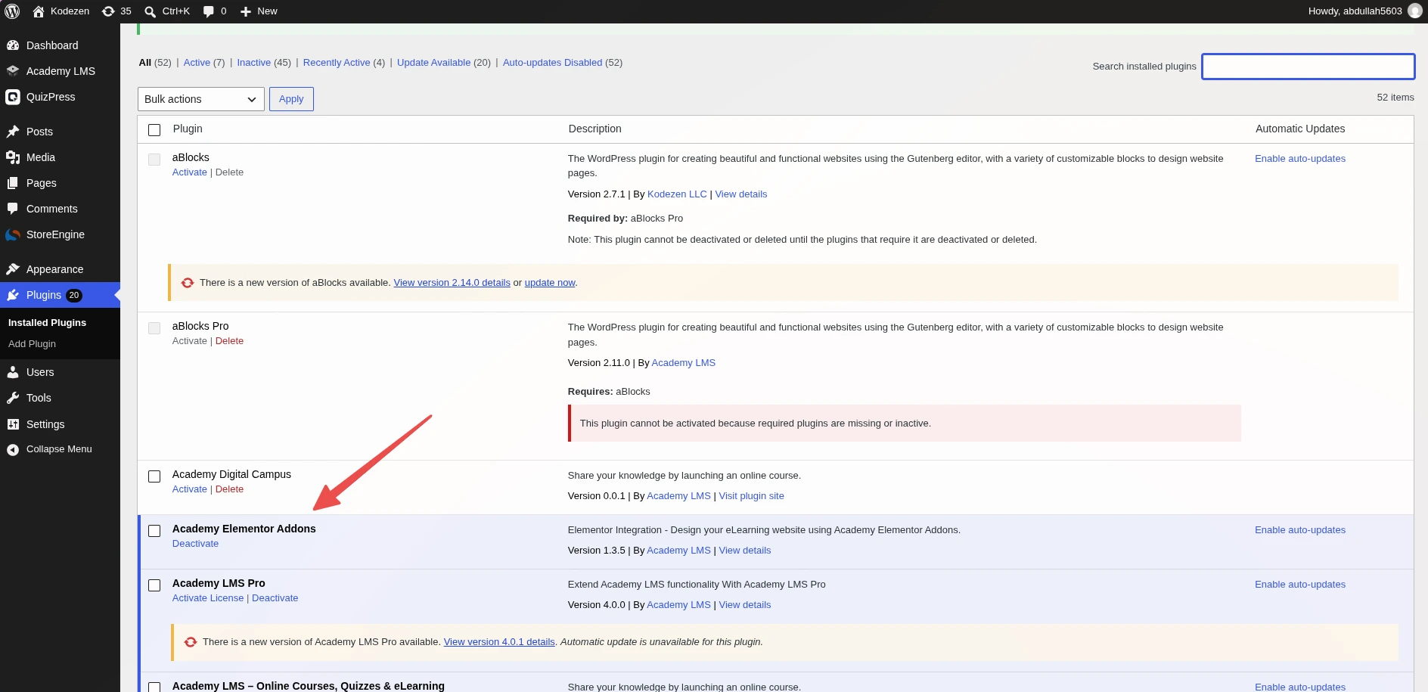Screen dimensions: 1428x692
Task: Open the New content menu in admin bar
Action: tap(259, 11)
